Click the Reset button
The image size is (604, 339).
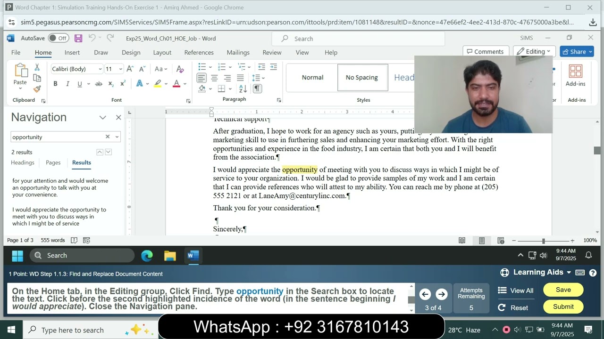pyautogui.click(x=513, y=307)
